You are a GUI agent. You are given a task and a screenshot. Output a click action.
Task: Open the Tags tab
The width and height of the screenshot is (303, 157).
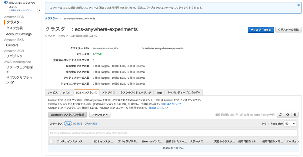point(159,93)
